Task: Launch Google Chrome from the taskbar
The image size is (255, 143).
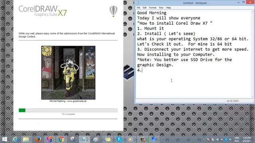Action: [61, 139]
